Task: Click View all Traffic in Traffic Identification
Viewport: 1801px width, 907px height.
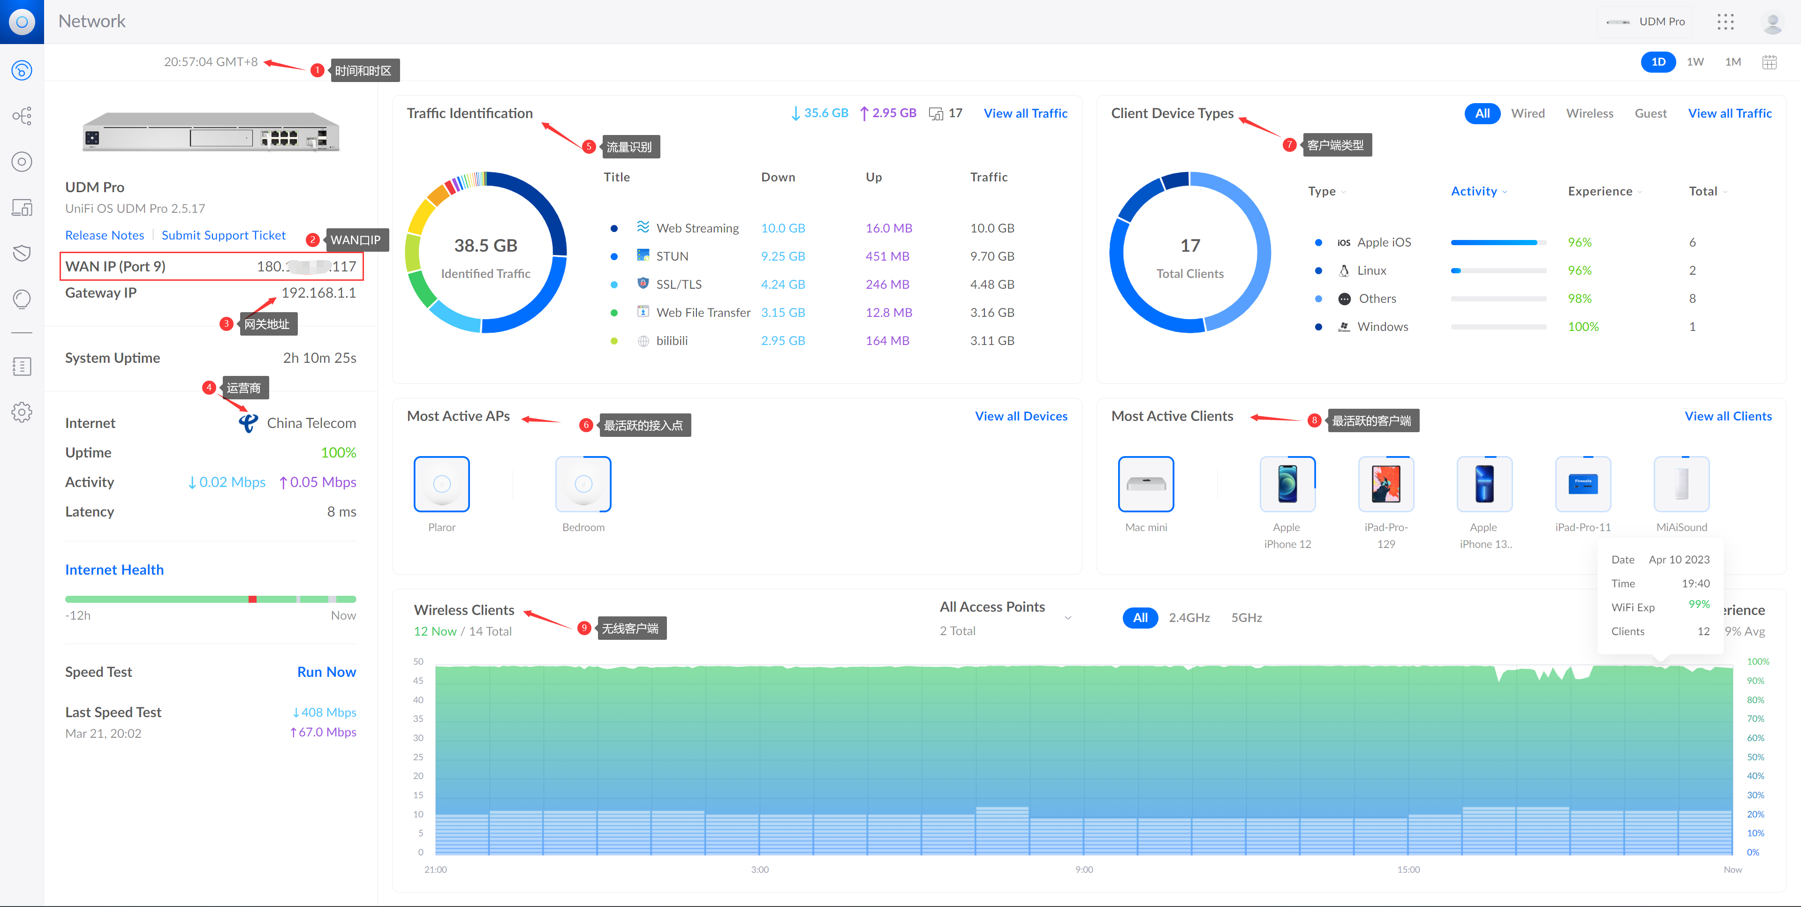Action: (x=1025, y=113)
